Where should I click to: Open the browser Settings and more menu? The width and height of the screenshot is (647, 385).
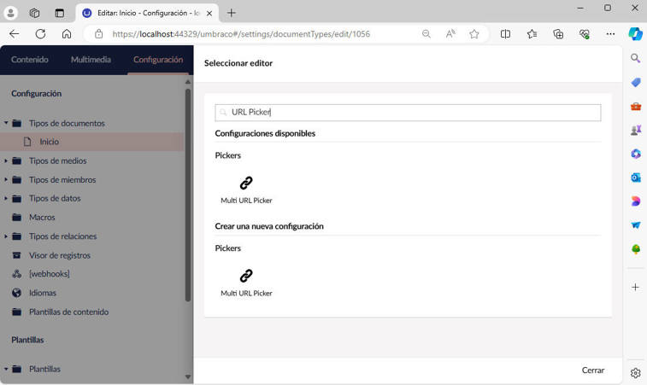tap(610, 34)
